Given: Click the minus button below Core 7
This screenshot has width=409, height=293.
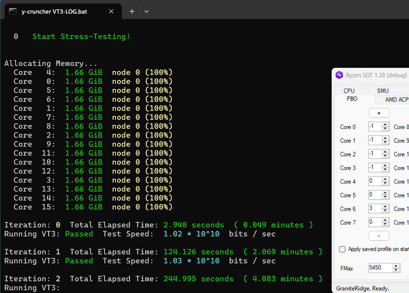Looking at the screenshot, I should point(379,236).
